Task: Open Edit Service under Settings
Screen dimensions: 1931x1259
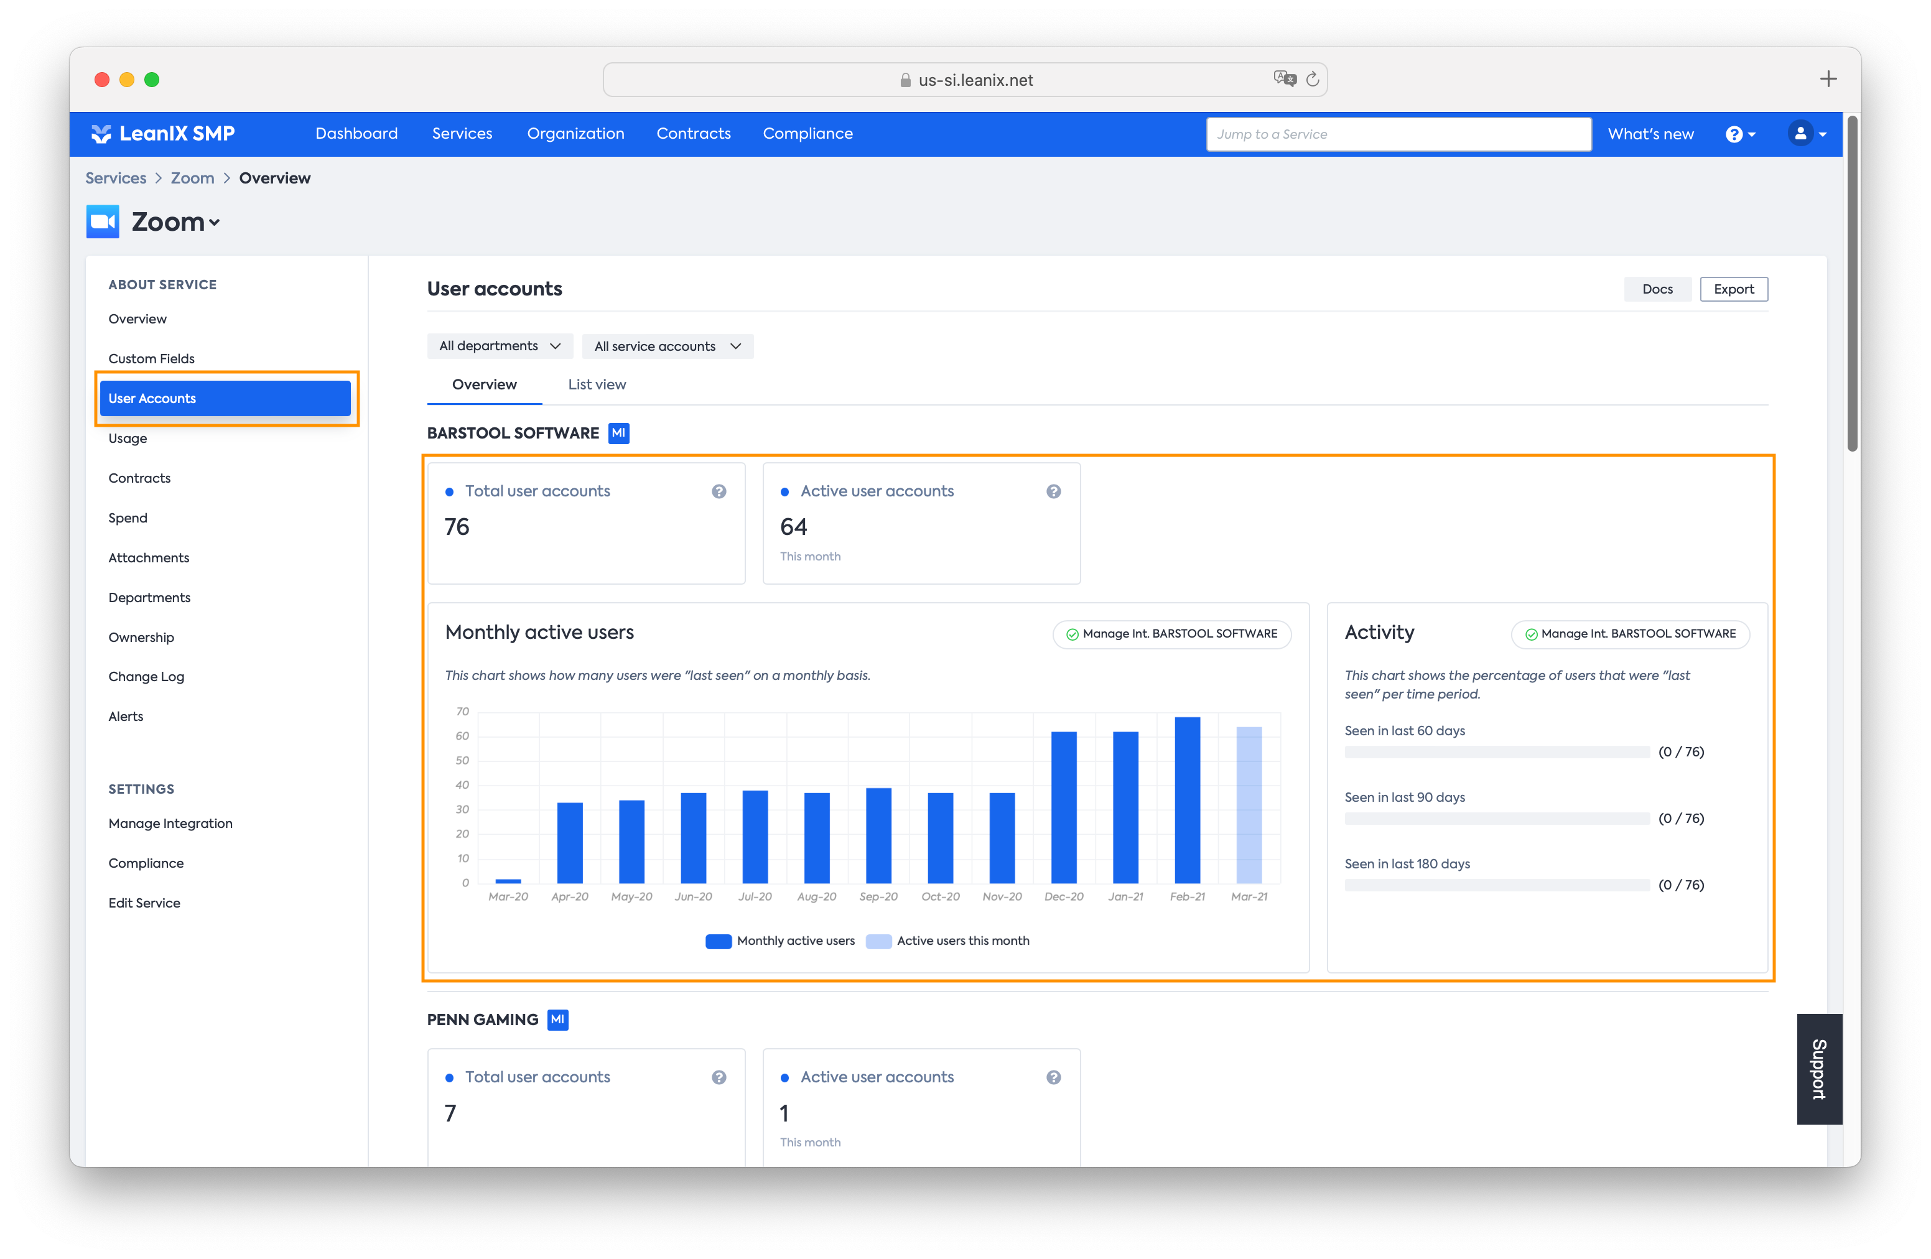Action: pos(144,903)
